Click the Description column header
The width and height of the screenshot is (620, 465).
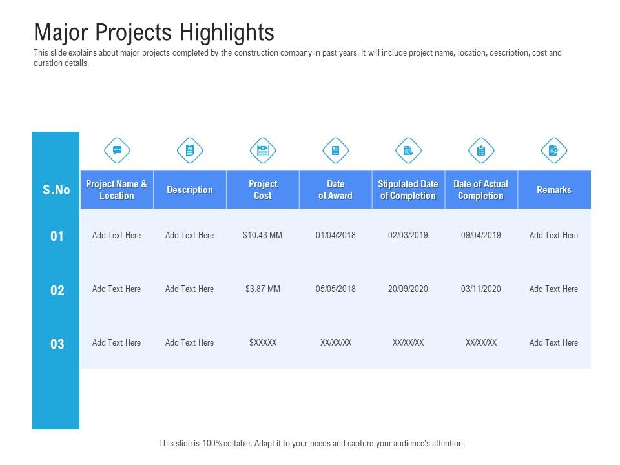190,190
